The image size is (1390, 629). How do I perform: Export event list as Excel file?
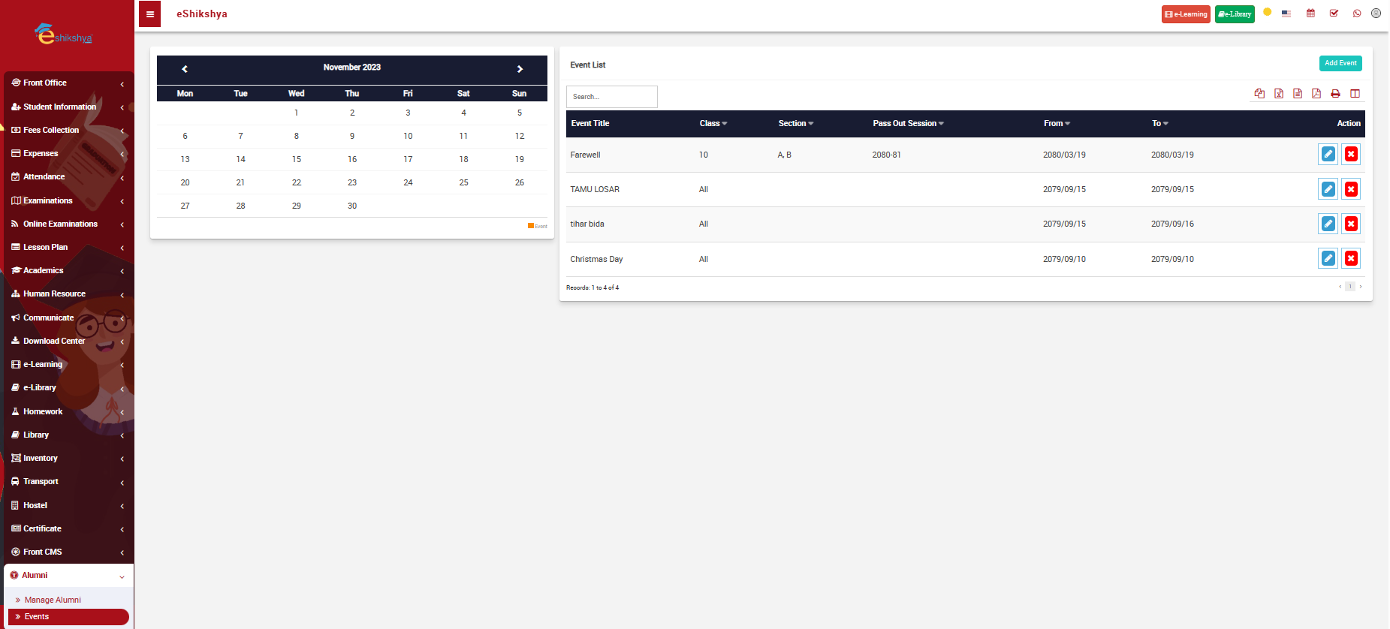click(1279, 94)
